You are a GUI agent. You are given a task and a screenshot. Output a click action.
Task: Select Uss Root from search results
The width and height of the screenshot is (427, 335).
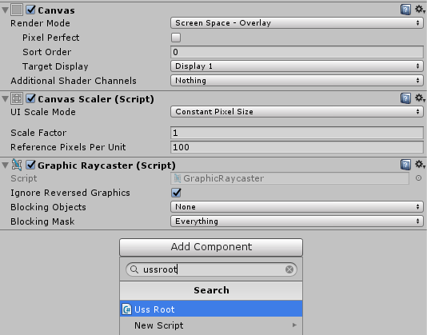tap(211, 309)
